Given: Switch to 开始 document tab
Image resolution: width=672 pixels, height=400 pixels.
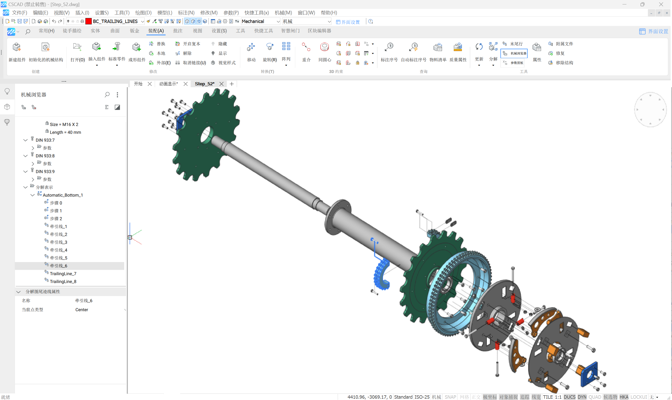Looking at the screenshot, I should [x=138, y=84].
